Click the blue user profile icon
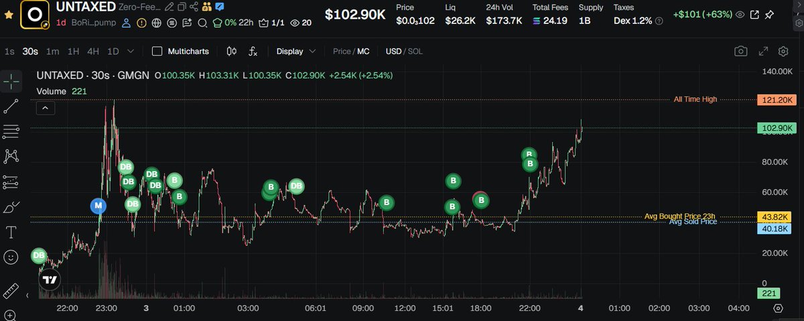The height and width of the screenshot is (321, 804). click(126, 22)
